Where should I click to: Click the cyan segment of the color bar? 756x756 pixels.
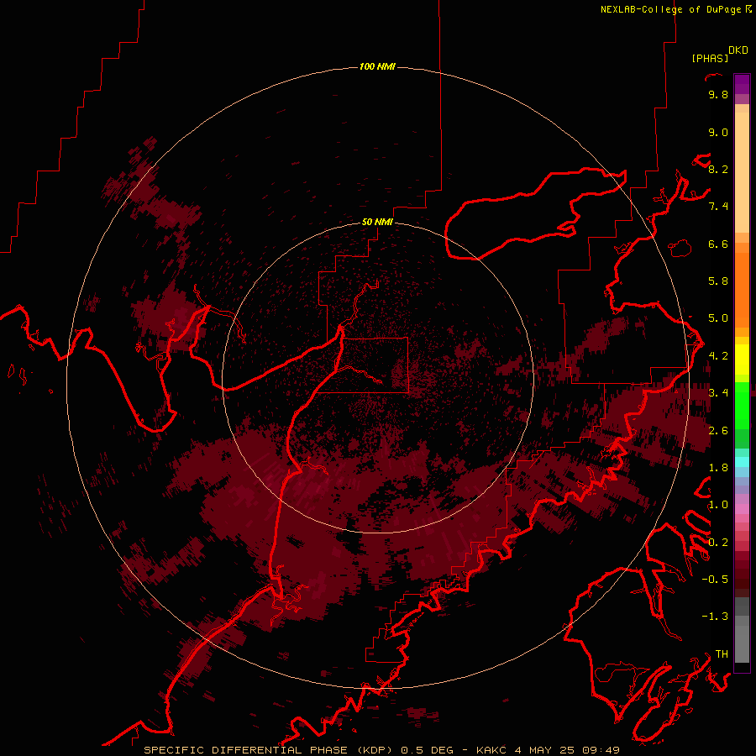click(742, 461)
